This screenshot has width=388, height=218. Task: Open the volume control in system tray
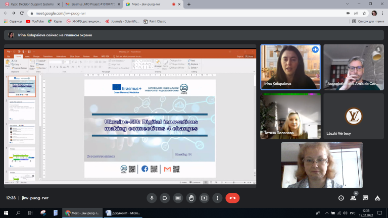(345, 213)
